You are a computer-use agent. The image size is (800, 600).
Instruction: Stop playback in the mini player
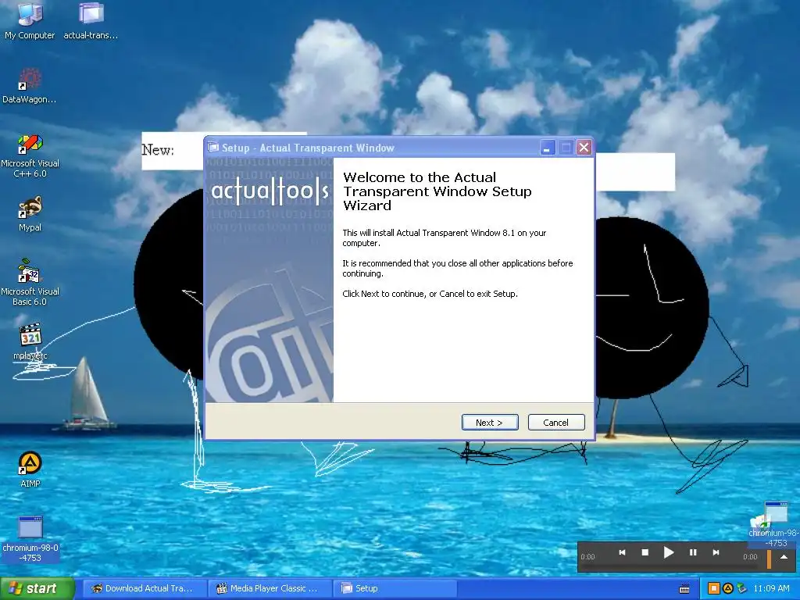coord(645,552)
